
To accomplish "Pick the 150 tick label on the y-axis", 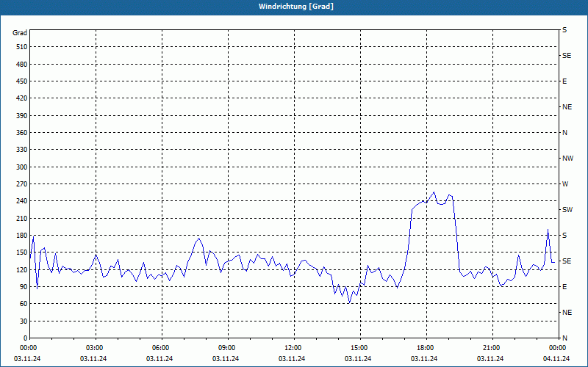I will [x=22, y=252].
